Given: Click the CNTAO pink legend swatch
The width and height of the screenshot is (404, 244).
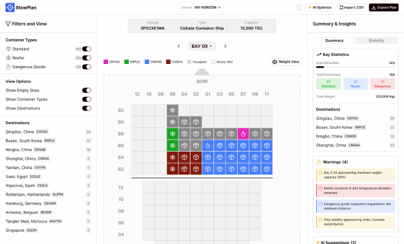Looking at the screenshot, I should pyautogui.click(x=105, y=62).
